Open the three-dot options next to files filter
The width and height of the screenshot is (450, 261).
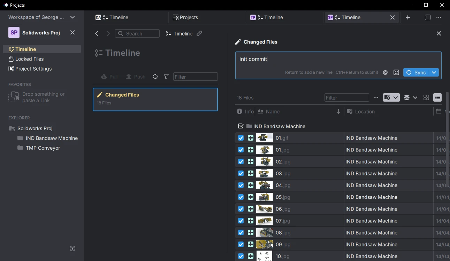tap(376, 97)
